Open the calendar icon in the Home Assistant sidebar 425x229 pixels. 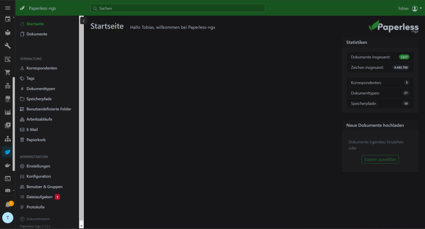[x=7, y=19]
